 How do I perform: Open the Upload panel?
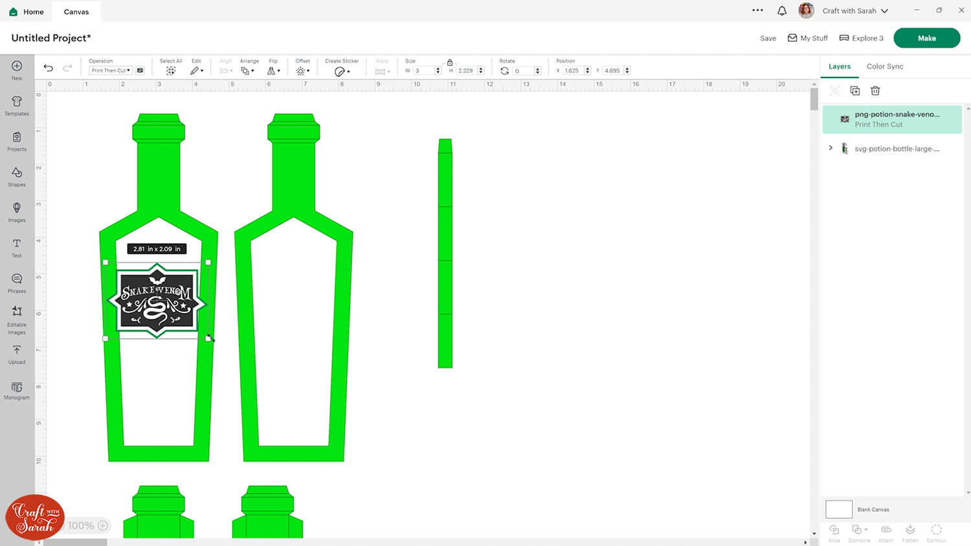pos(17,353)
